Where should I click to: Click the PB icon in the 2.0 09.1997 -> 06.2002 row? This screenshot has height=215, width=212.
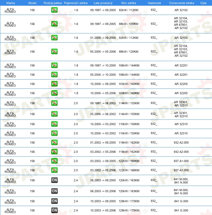coord(54,103)
